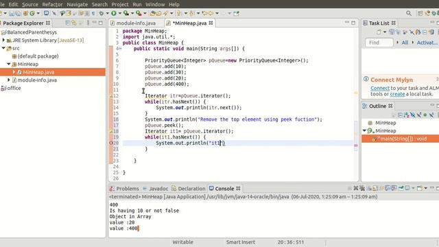Click the toolbar Search magnifier icon
This screenshot has height=247, width=439.
click(x=409, y=13)
